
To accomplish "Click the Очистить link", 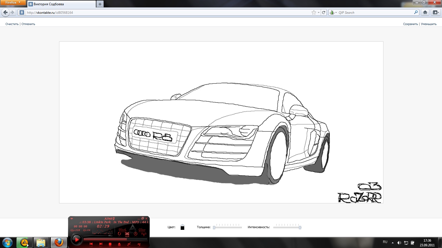I will click(x=12, y=24).
